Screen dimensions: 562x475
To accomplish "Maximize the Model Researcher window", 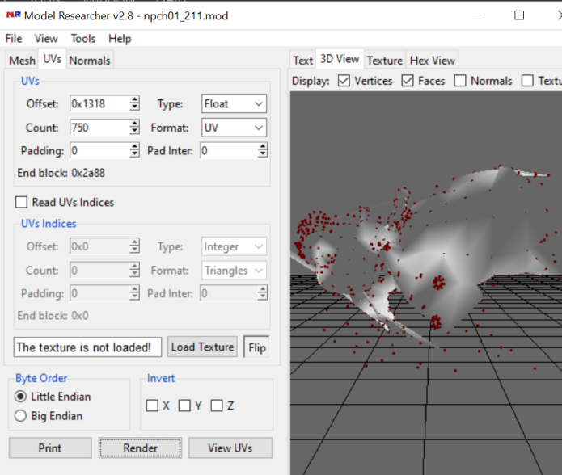I will click(519, 15).
